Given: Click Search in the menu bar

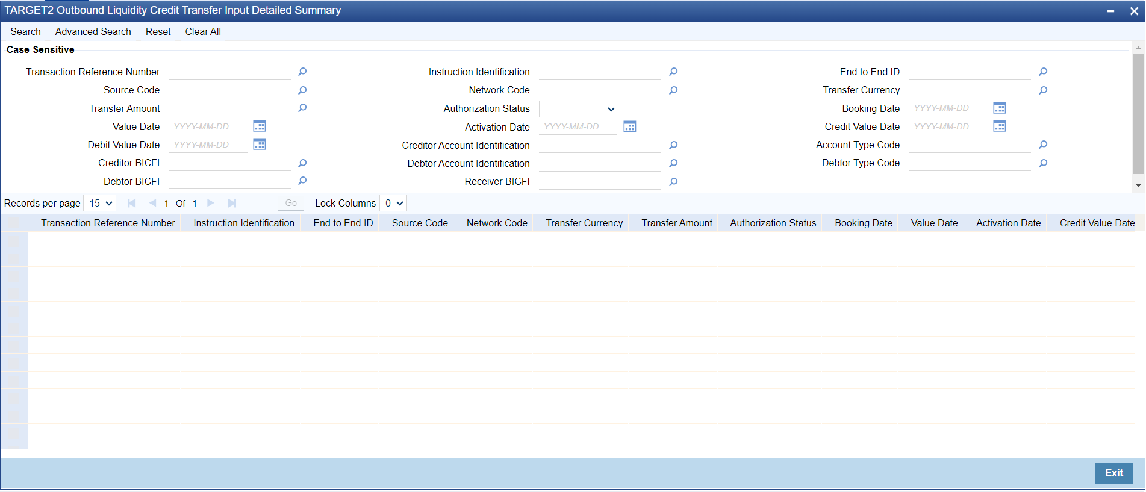Looking at the screenshot, I should pyautogui.click(x=26, y=31).
